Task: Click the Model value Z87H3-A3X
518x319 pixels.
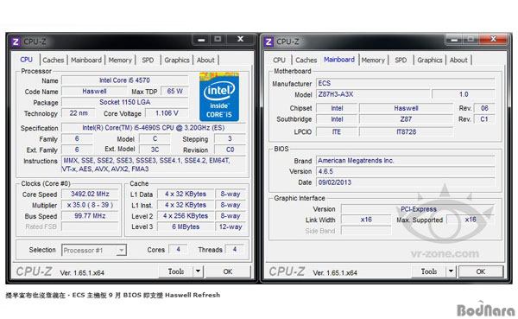Action: [x=373, y=94]
